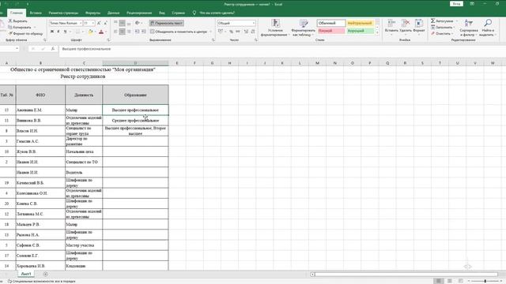Open the Шрифт group dialog launcher
This screenshot has height=284, width=506.
click(x=108, y=40)
